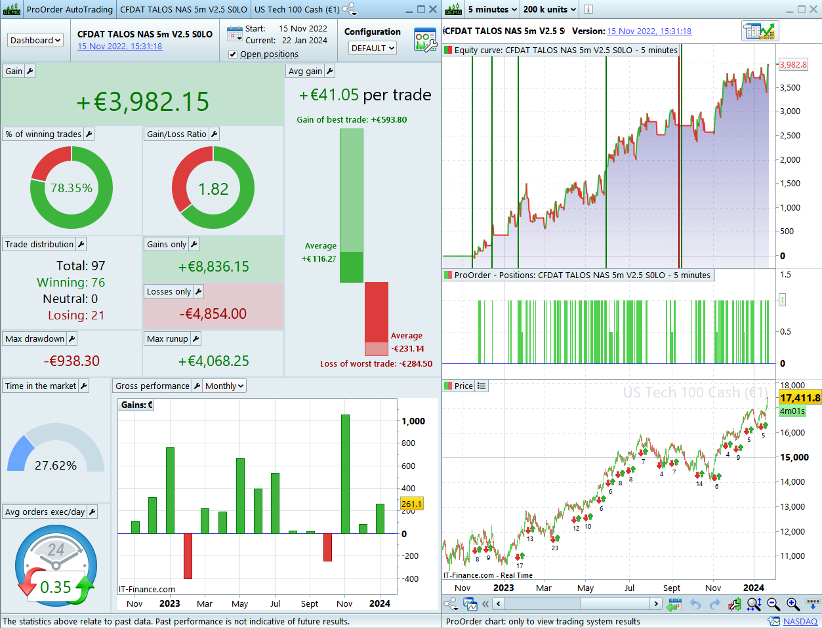
Task: Click wrench icon for Gain/Loss Ratio
Action: pos(215,134)
